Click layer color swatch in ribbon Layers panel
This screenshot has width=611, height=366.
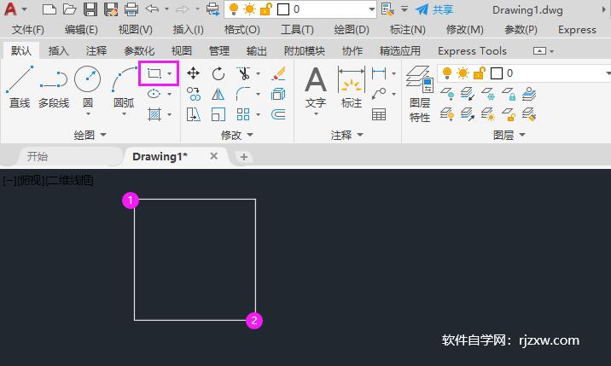(x=497, y=73)
